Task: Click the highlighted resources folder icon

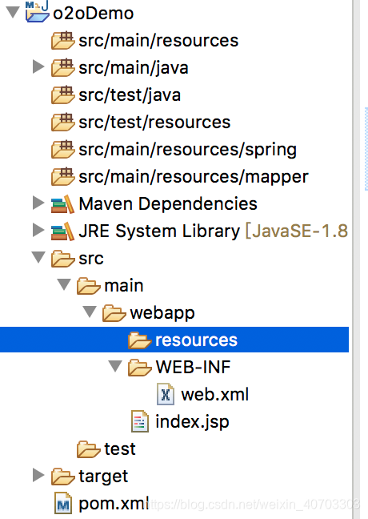Action: click(139, 340)
